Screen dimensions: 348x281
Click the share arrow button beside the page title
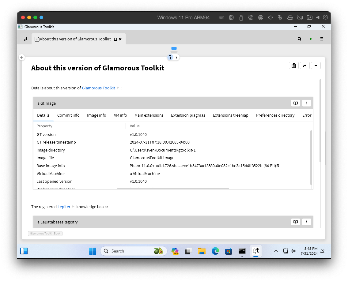coord(305,66)
